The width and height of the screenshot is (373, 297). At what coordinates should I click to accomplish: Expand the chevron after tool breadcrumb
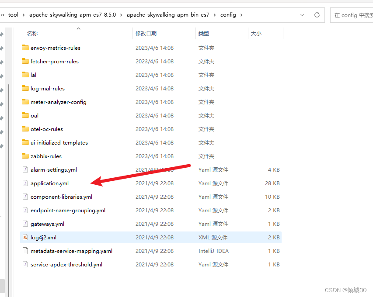point(24,15)
